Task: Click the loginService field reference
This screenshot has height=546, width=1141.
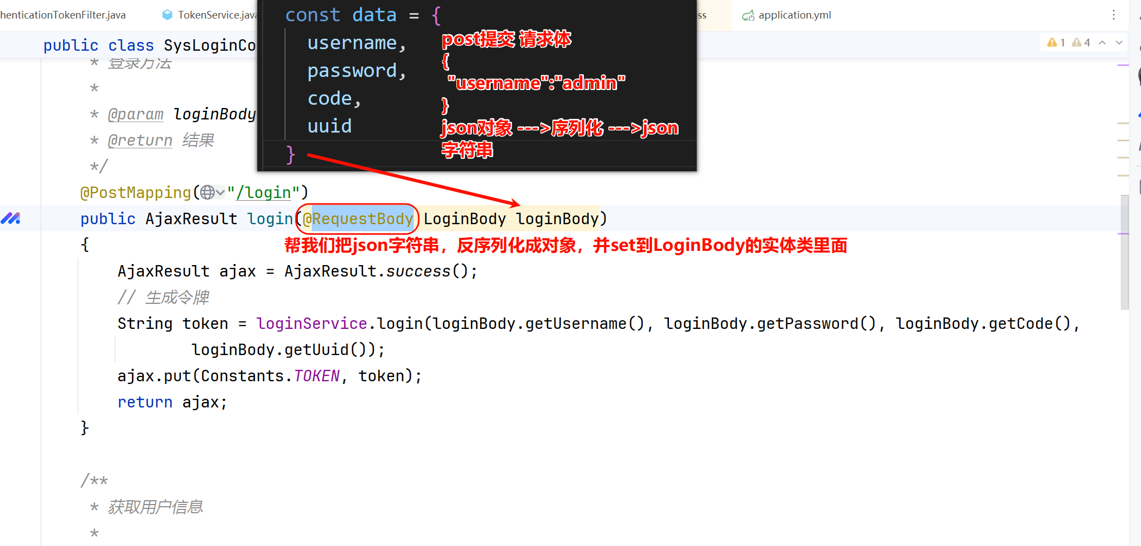Action: pos(312,323)
